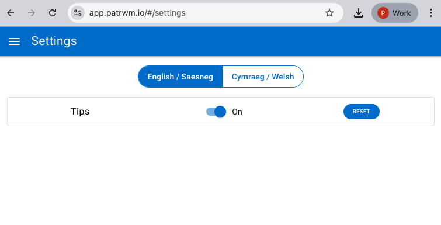The height and width of the screenshot is (225, 441).
Task: Click the RESET button for Tips
Action: (x=362, y=112)
